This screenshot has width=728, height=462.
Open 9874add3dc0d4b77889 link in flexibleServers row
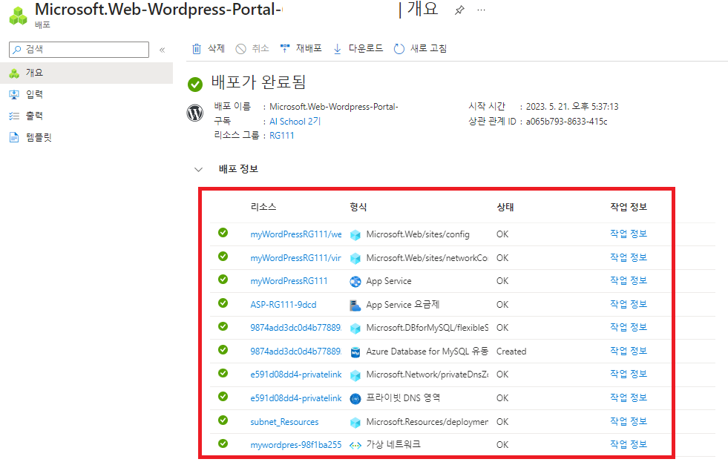[296, 328]
